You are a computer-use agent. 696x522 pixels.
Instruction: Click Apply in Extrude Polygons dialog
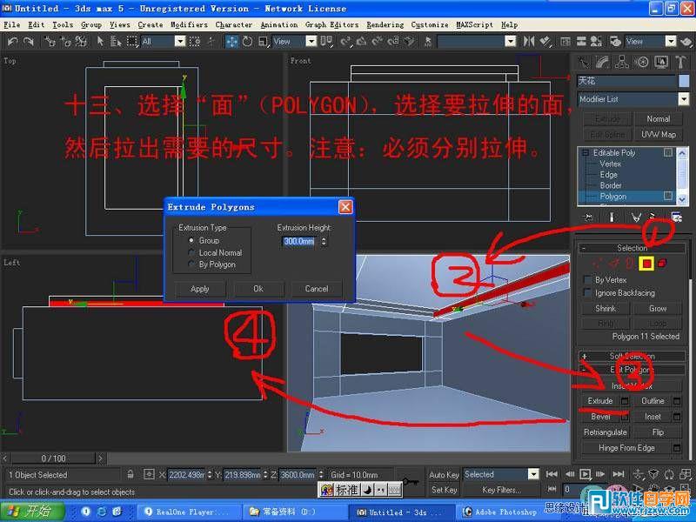(200, 289)
